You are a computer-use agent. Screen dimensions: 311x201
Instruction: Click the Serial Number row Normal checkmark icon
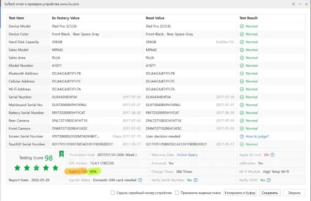(x=242, y=97)
